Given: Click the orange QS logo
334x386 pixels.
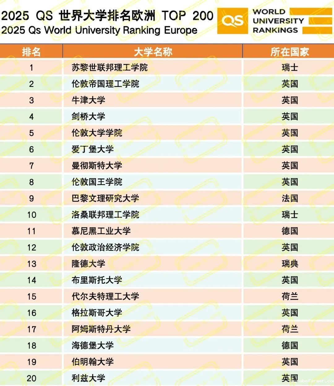Looking at the screenshot, I should [x=233, y=21].
